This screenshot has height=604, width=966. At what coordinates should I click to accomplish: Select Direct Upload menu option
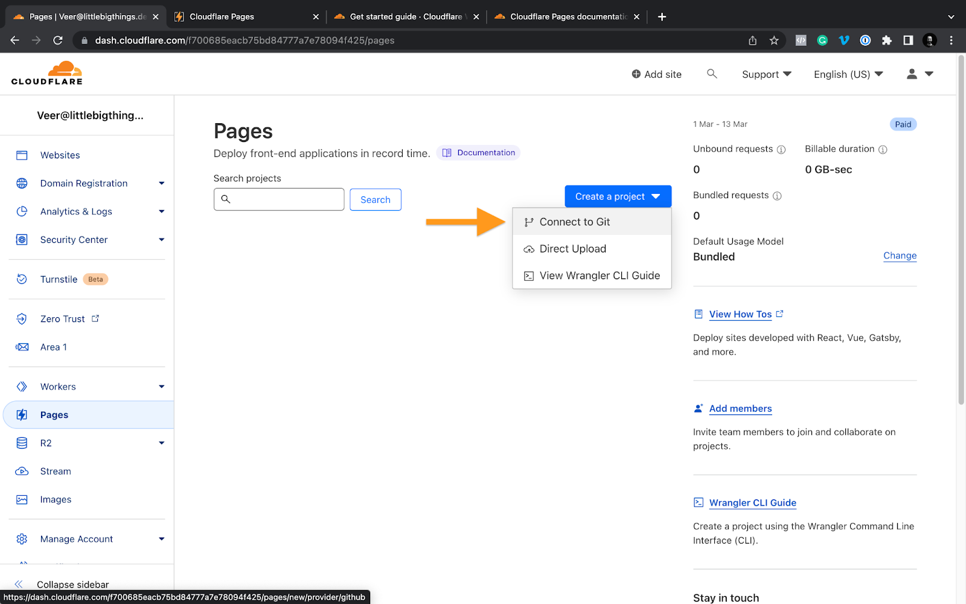pos(592,249)
